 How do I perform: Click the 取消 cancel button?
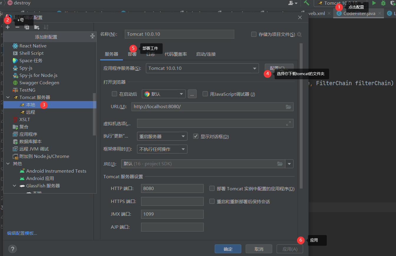click(259, 249)
